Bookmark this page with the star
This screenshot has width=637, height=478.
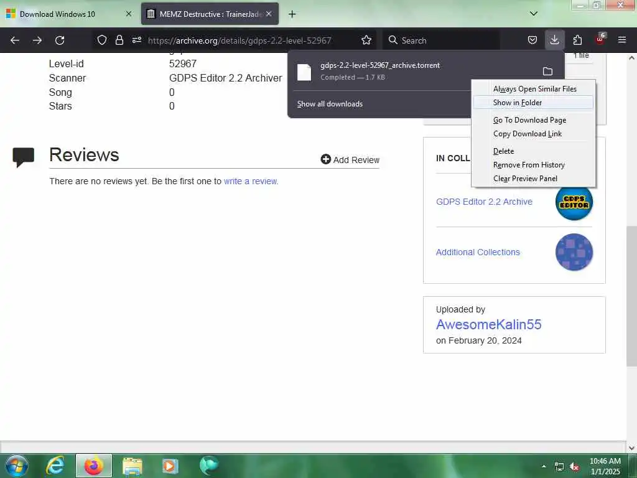tap(366, 40)
